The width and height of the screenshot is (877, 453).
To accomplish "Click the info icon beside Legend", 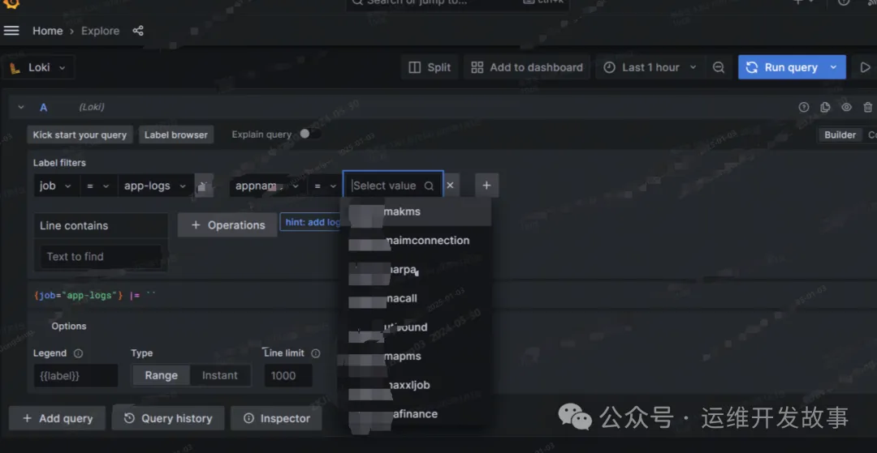I will pyautogui.click(x=79, y=353).
